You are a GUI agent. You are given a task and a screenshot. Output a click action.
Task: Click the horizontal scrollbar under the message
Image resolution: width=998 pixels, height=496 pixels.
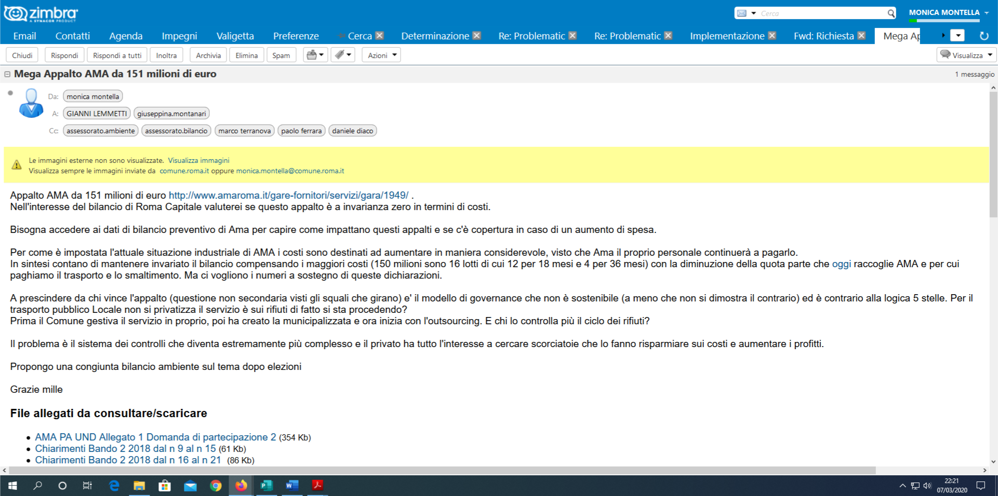click(x=443, y=470)
